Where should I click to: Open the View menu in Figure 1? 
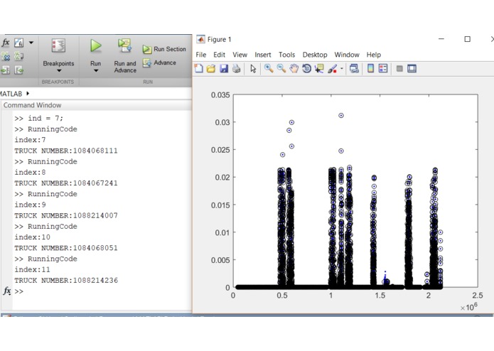(240, 55)
